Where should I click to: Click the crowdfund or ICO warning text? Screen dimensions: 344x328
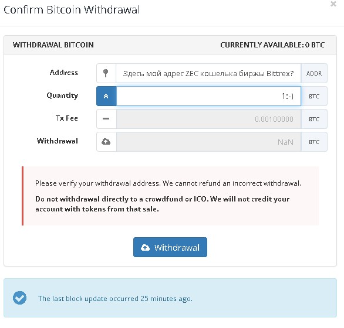163,204
